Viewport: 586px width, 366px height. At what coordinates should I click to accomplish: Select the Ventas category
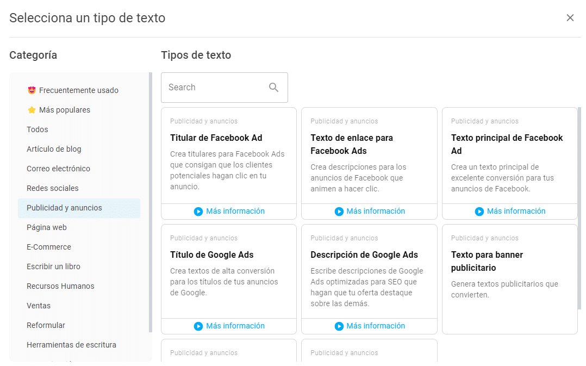pos(39,305)
